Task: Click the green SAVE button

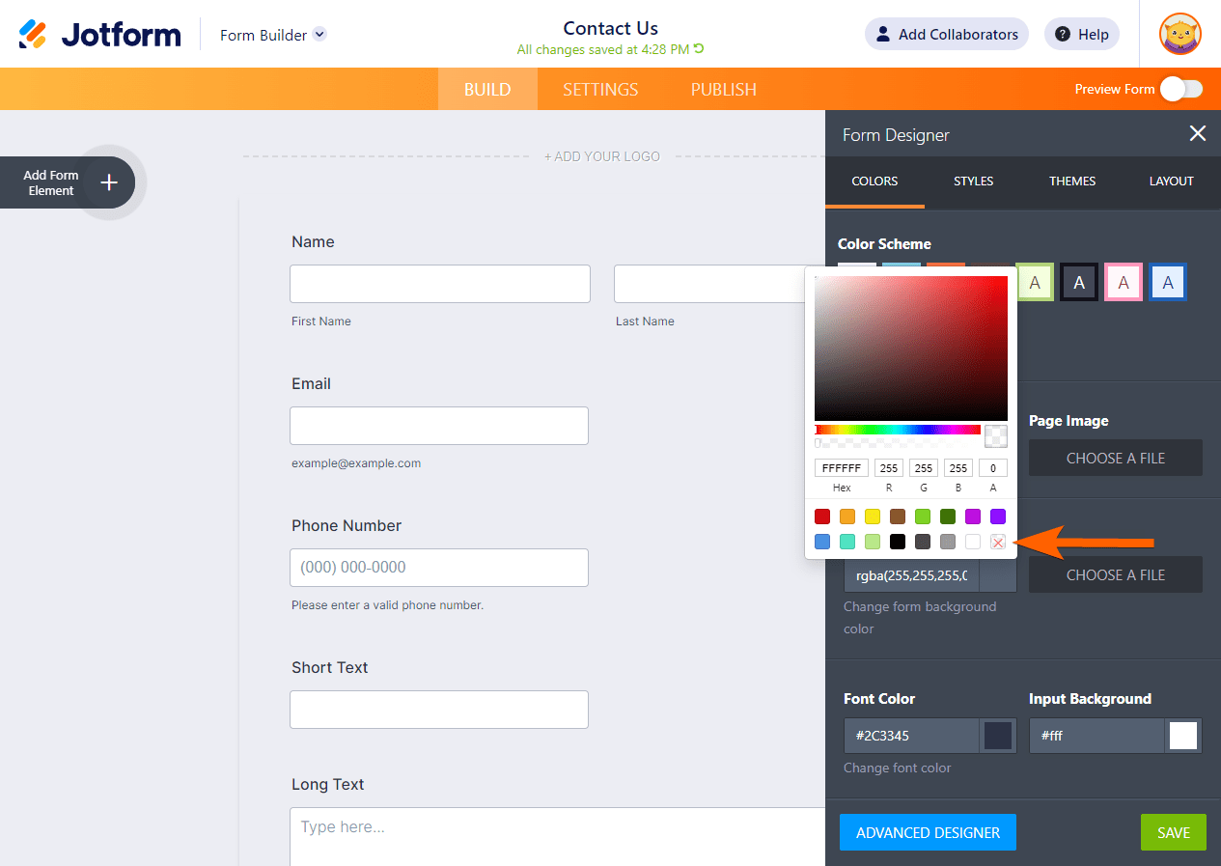Action: tap(1174, 832)
